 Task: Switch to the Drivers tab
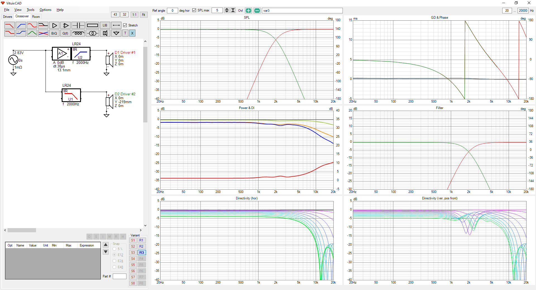(8, 17)
